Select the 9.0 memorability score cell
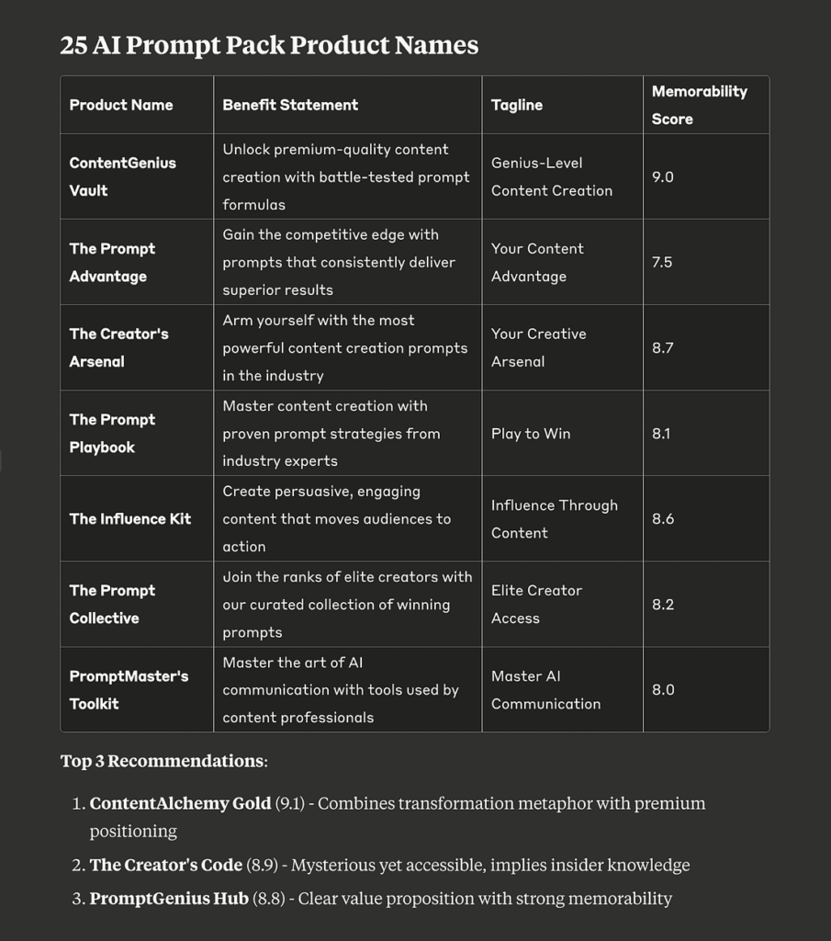The width and height of the screenshot is (831, 941). (x=706, y=176)
